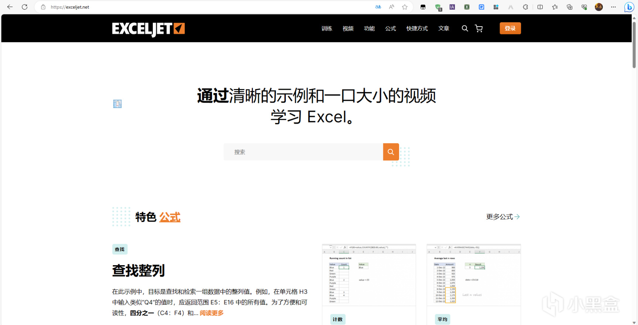Viewport: 638px width, 325px height.
Task: Submit search with the orange magnifier button
Action: point(391,152)
